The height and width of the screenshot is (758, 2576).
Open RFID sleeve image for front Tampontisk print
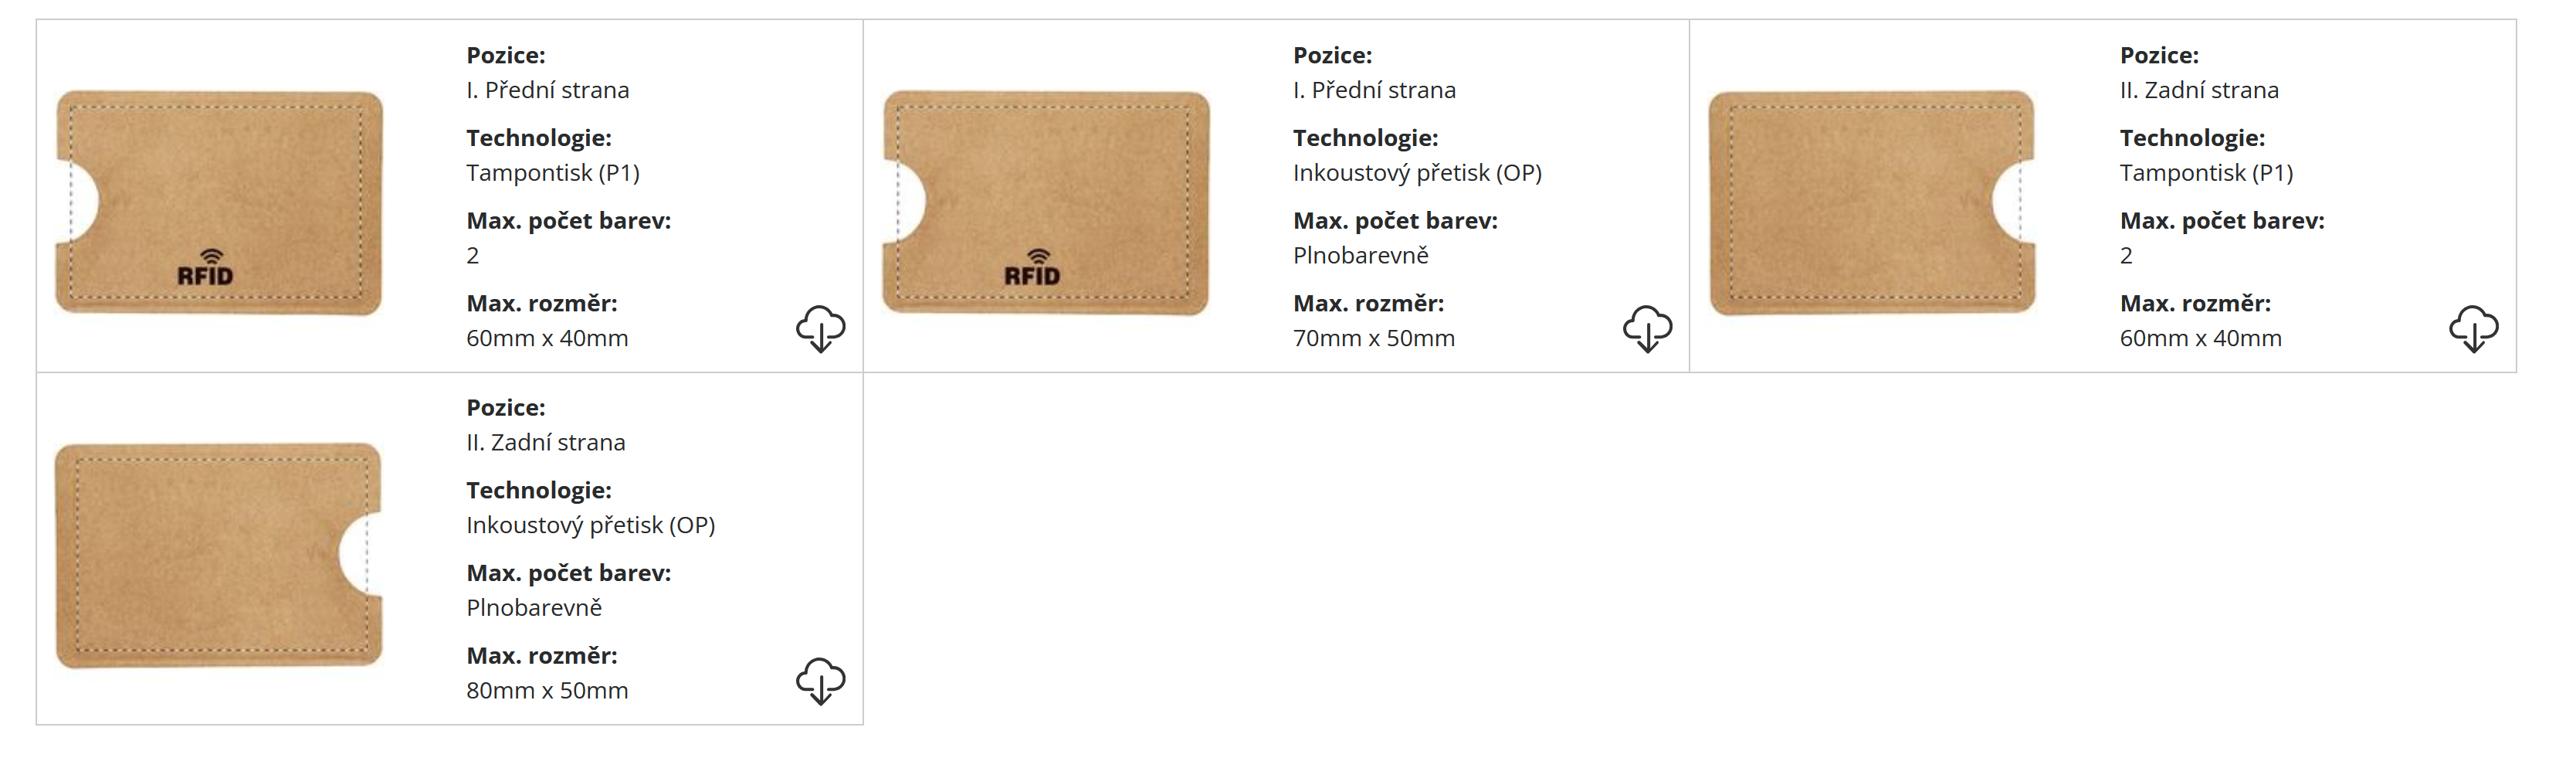[219, 203]
